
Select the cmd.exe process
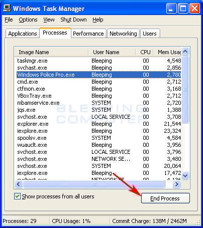coord(99,82)
